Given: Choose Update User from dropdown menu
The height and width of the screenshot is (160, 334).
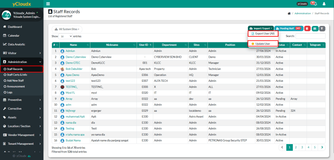Looking at the screenshot, I should pos(263,44).
